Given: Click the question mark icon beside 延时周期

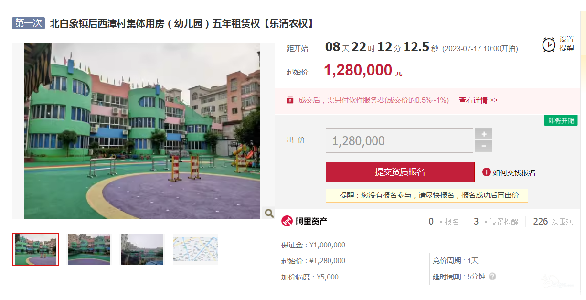Looking at the screenshot, I should pos(492,277).
